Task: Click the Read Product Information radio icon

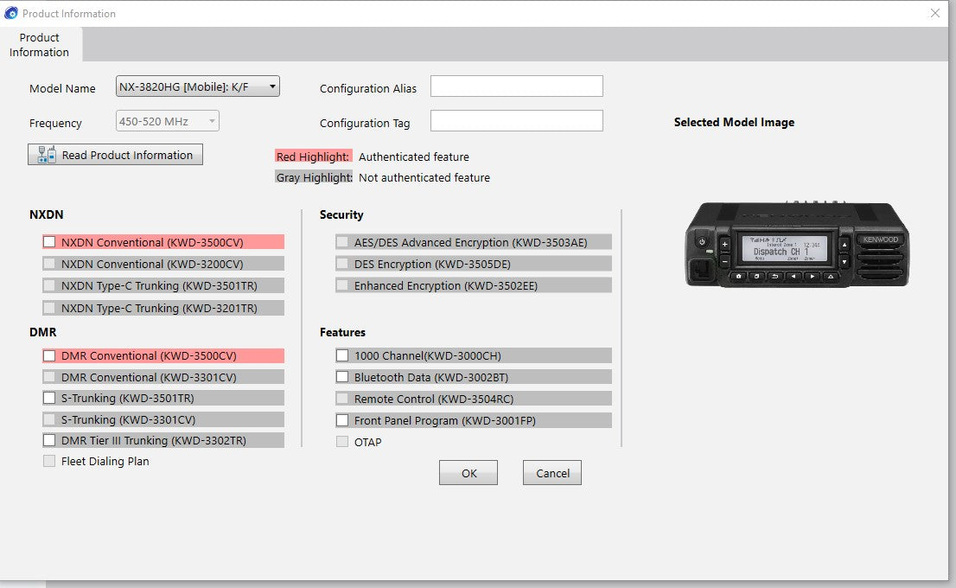Action: [x=47, y=155]
